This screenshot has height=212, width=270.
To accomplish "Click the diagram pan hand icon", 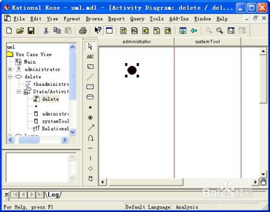I will click(x=263, y=182).
